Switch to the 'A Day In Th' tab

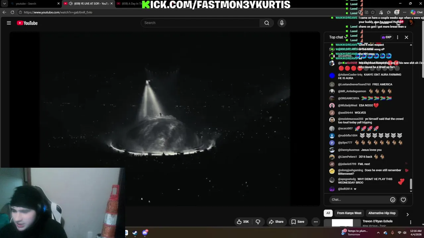point(132,4)
